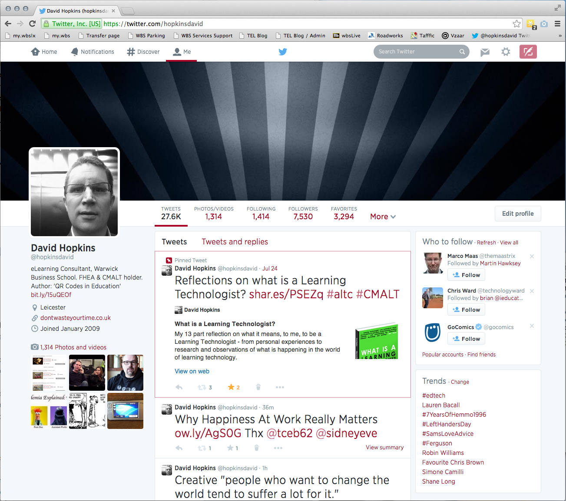Open the dontwasteyourtime.co.uk link
The image size is (566, 501).
(76, 318)
